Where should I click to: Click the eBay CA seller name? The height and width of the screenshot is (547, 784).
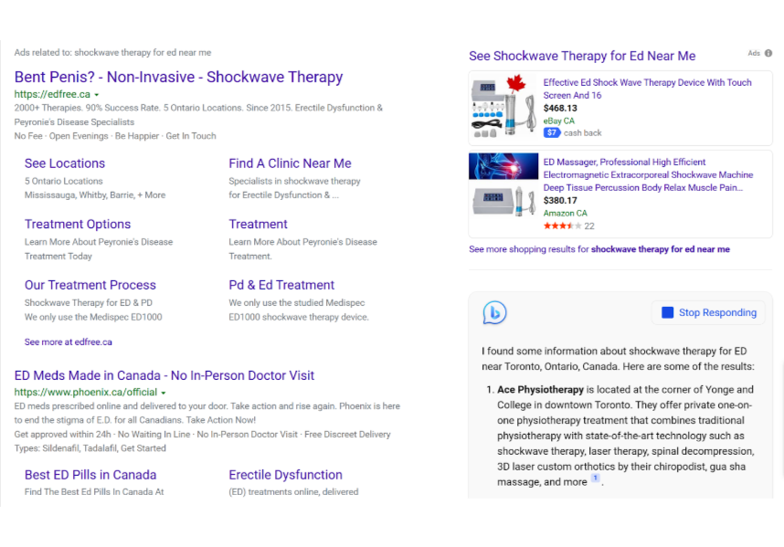[x=558, y=121]
